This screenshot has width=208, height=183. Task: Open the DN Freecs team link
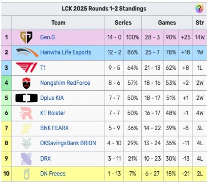click(53, 173)
